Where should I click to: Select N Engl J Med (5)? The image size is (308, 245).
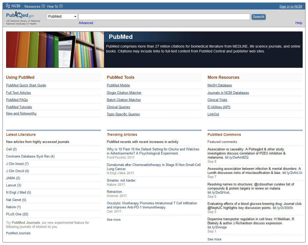18,193
